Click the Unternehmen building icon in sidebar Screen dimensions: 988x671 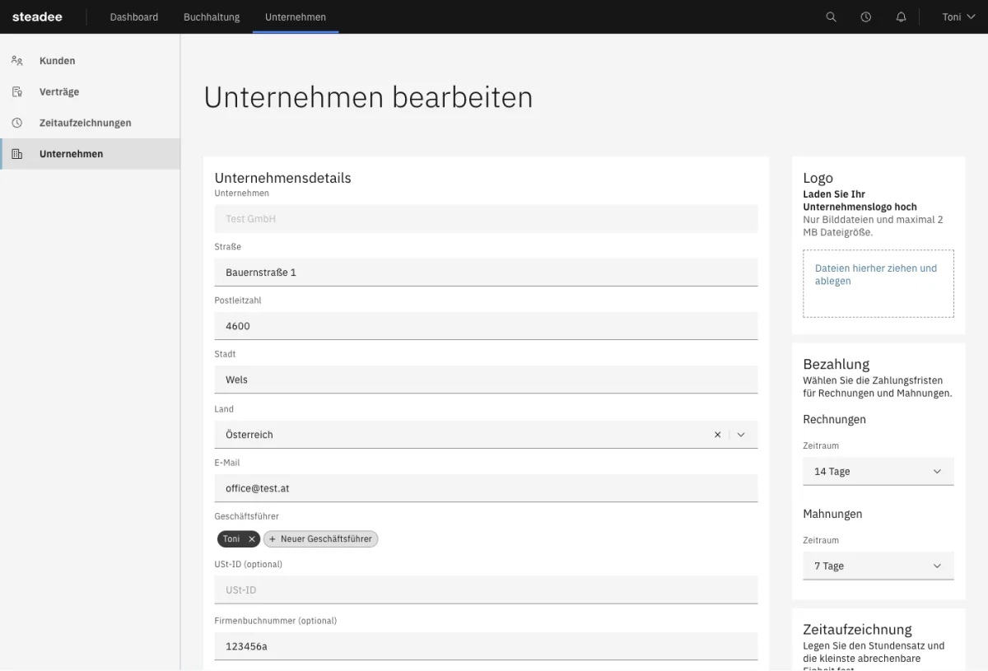point(16,154)
